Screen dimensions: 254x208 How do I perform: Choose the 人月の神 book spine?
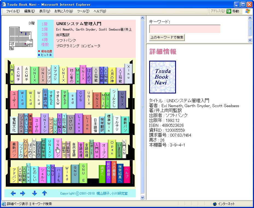click(112, 75)
